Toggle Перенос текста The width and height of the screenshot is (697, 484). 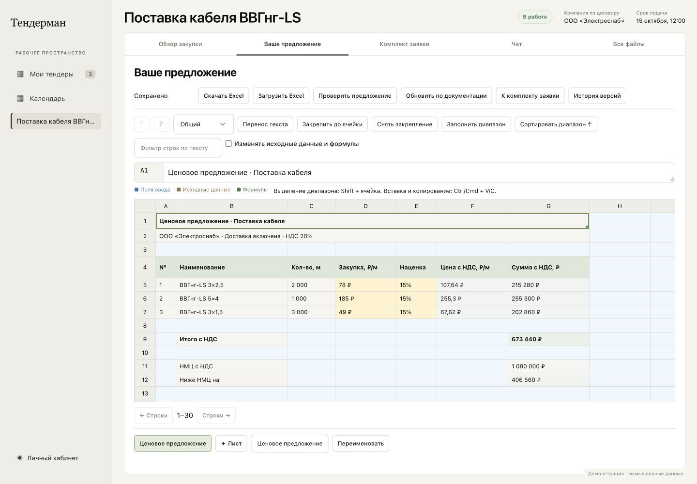pos(265,124)
